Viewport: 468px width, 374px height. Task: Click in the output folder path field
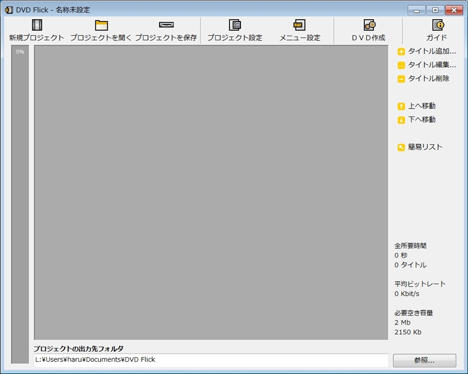pos(211,360)
